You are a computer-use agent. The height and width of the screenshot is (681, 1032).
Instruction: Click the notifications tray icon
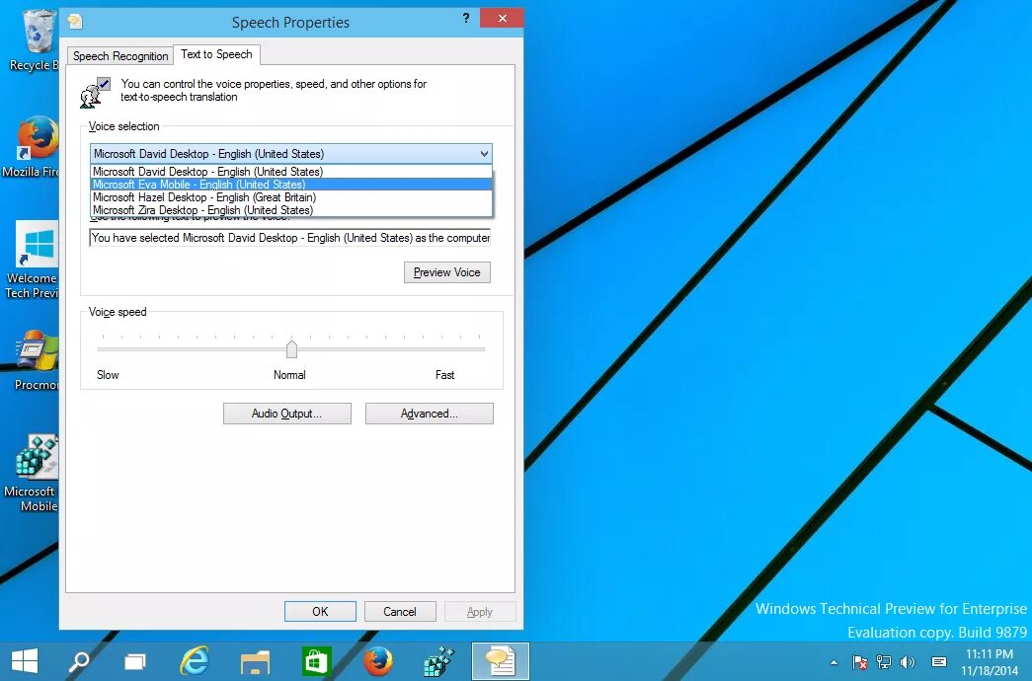coord(939,662)
